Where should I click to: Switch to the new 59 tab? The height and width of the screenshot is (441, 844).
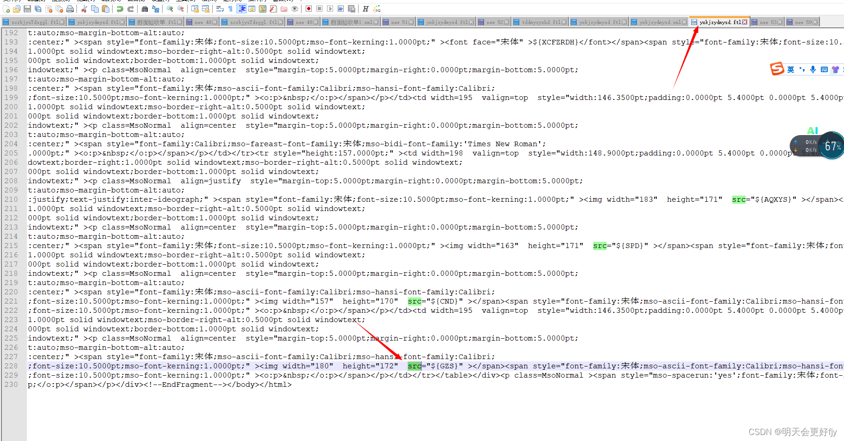[x=803, y=22]
